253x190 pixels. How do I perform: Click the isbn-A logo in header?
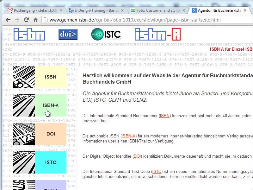tap(157, 34)
